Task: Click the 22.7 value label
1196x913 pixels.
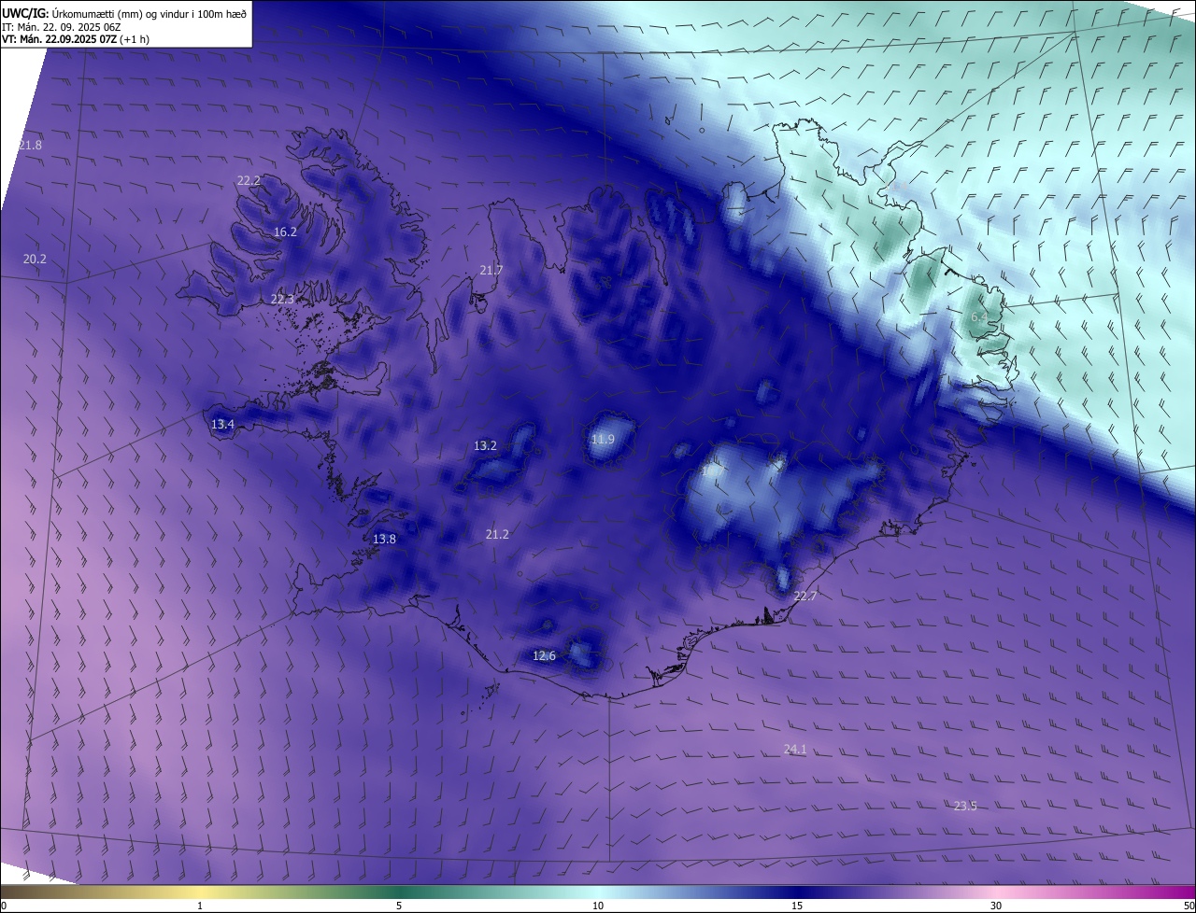Action: (804, 597)
